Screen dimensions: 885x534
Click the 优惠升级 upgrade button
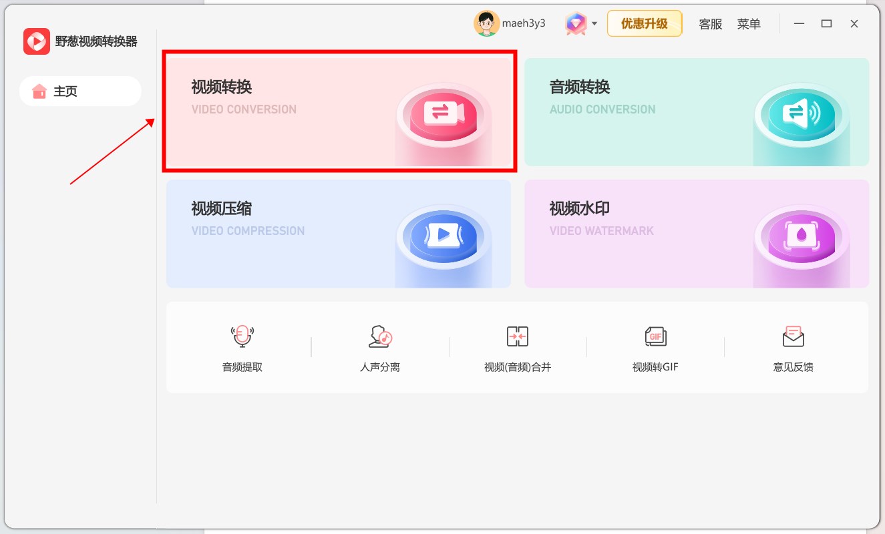point(645,23)
